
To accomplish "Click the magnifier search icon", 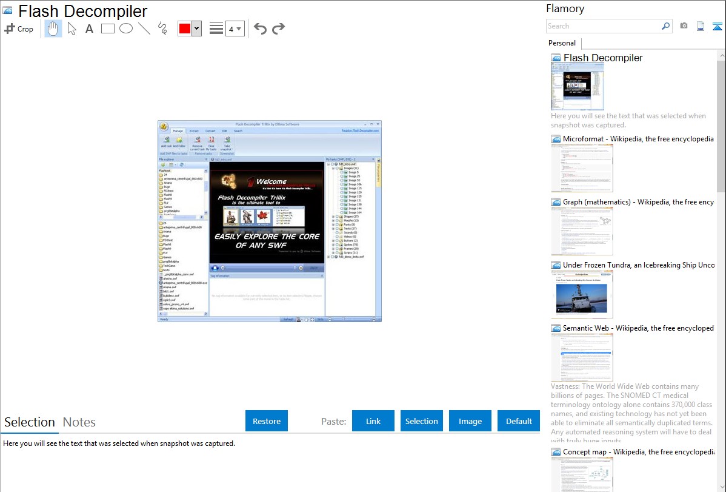I will [666, 26].
